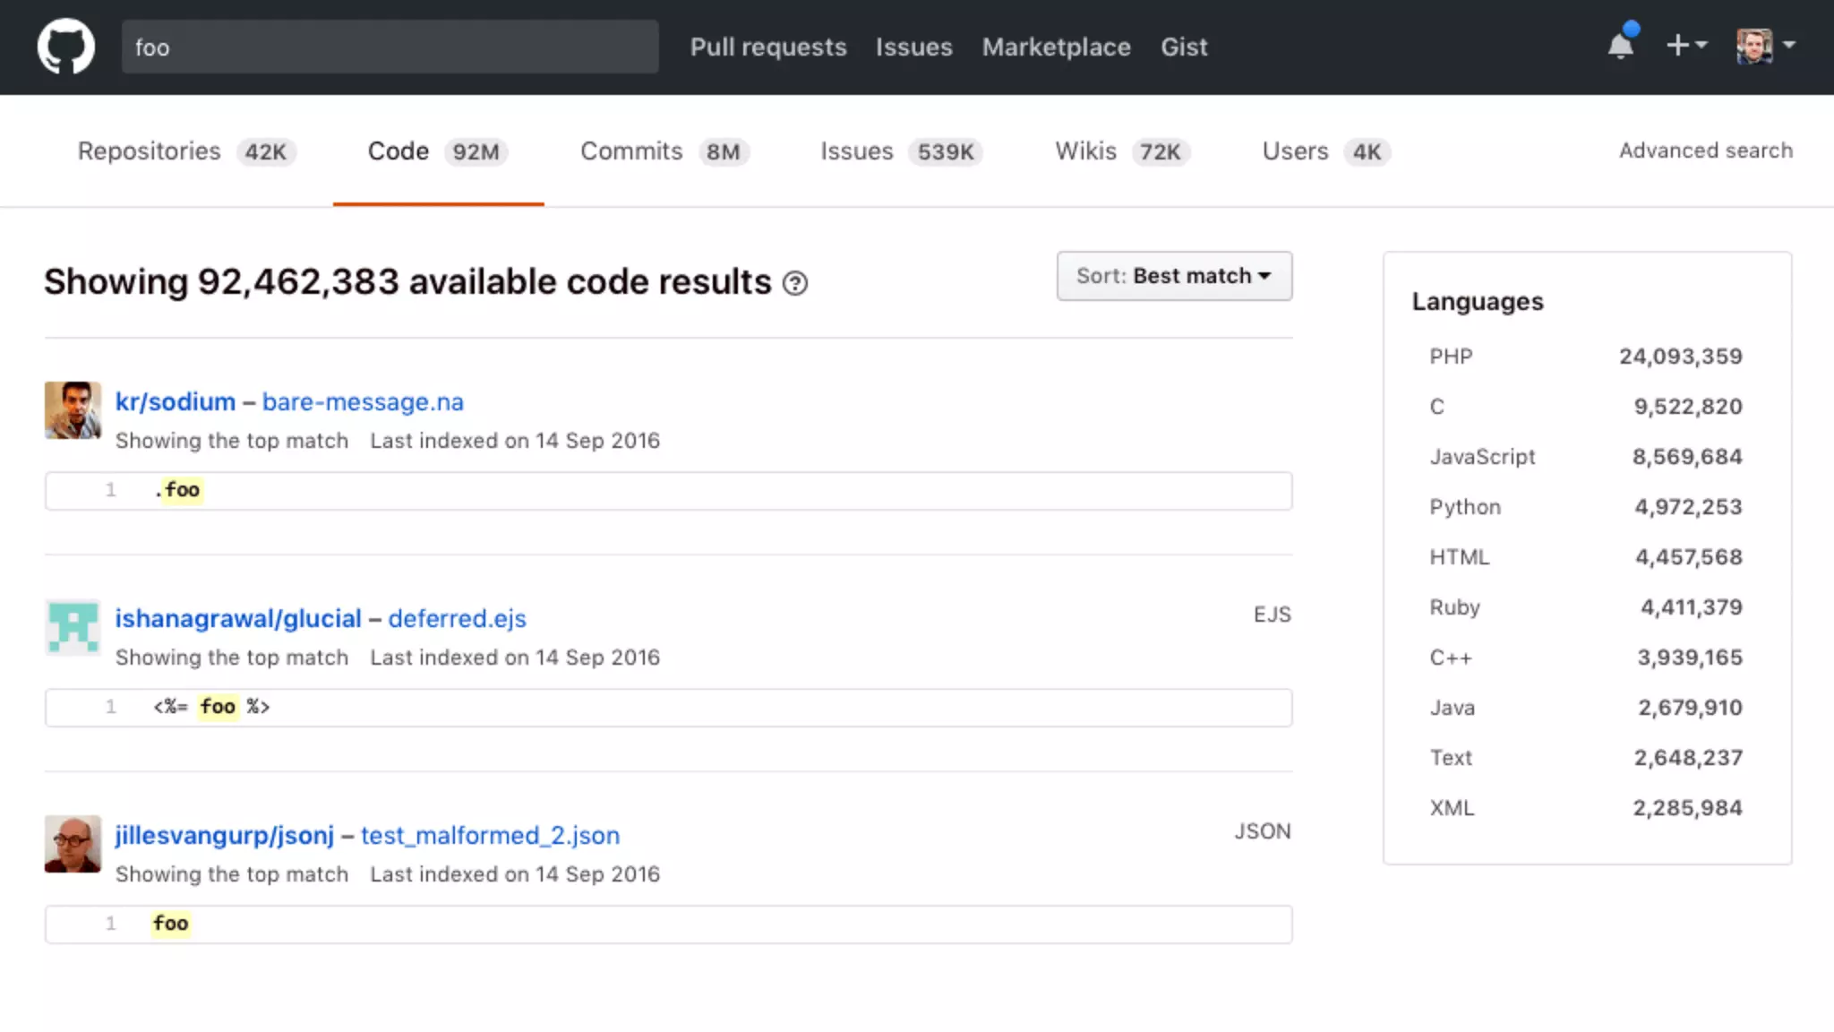This screenshot has height=1032, width=1834.
Task: Filter results by PHP language
Action: [x=1451, y=357]
